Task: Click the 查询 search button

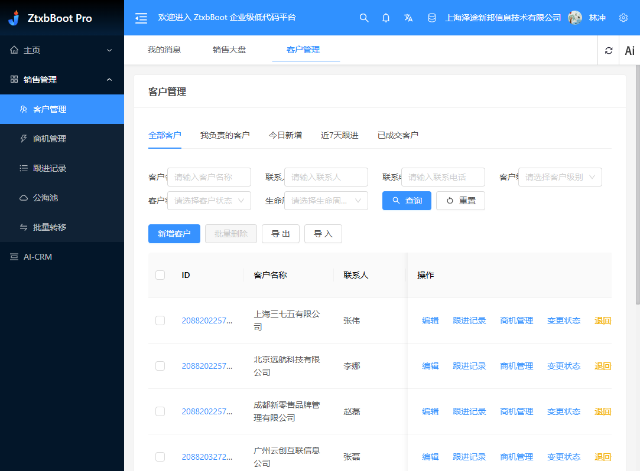Action: tap(407, 201)
